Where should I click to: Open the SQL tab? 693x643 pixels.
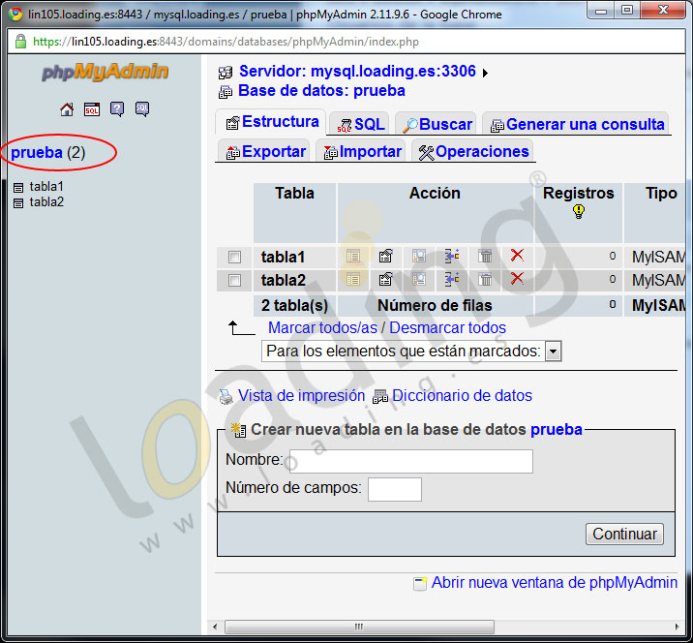tap(359, 124)
